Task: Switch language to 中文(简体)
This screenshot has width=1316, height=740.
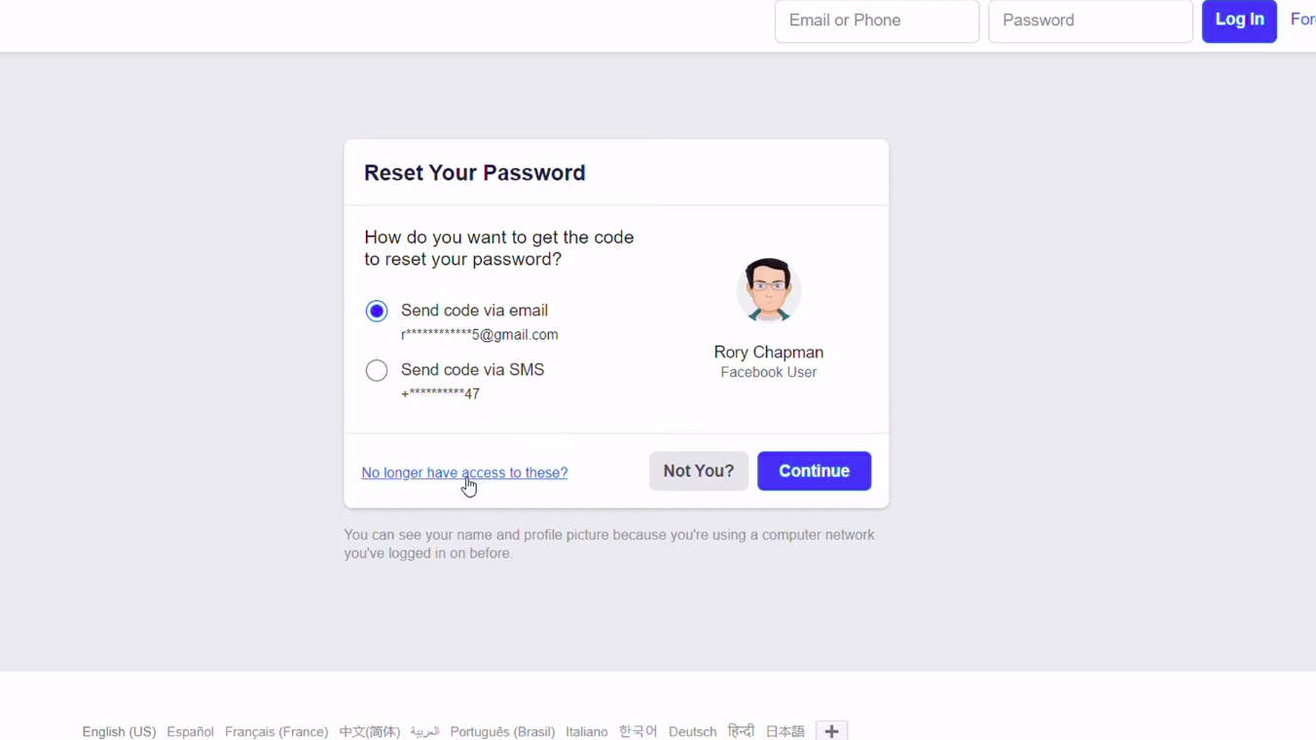Action: [x=369, y=731]
